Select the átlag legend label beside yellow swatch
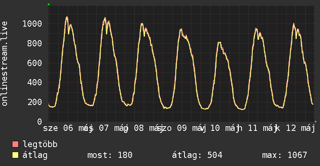 point(35,155)
